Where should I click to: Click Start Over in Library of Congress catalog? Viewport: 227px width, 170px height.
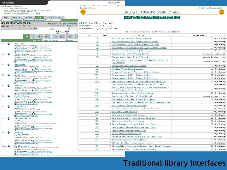point(177,17)
